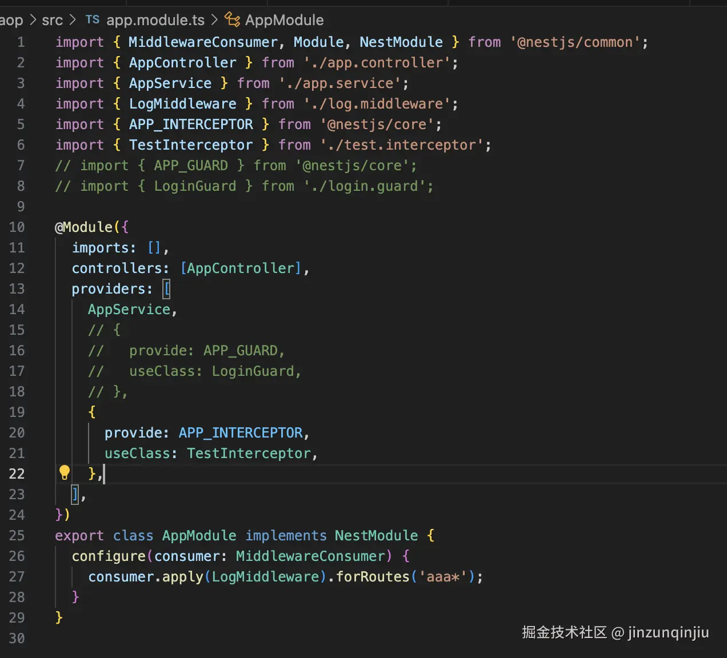This screenshot has width=727, height=658.
Task: Click the 'imports:' property
Action: [x=104, y=247]
